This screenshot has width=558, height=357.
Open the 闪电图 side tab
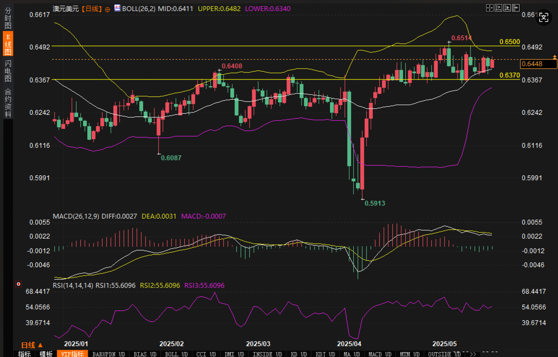click(x=8, y=71)
